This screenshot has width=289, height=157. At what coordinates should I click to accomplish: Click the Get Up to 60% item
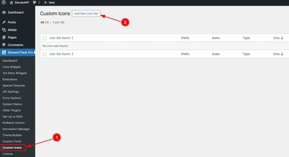[12, 117]
